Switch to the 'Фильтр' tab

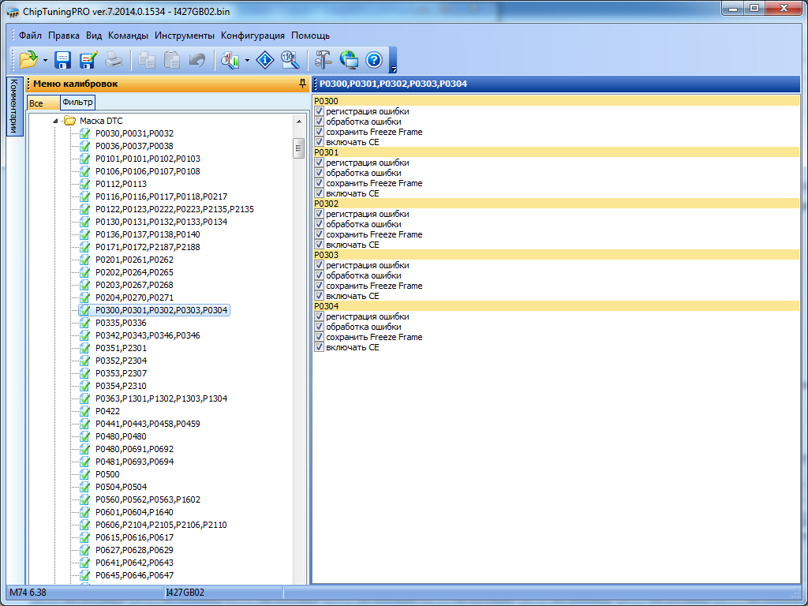pos(77,103)
